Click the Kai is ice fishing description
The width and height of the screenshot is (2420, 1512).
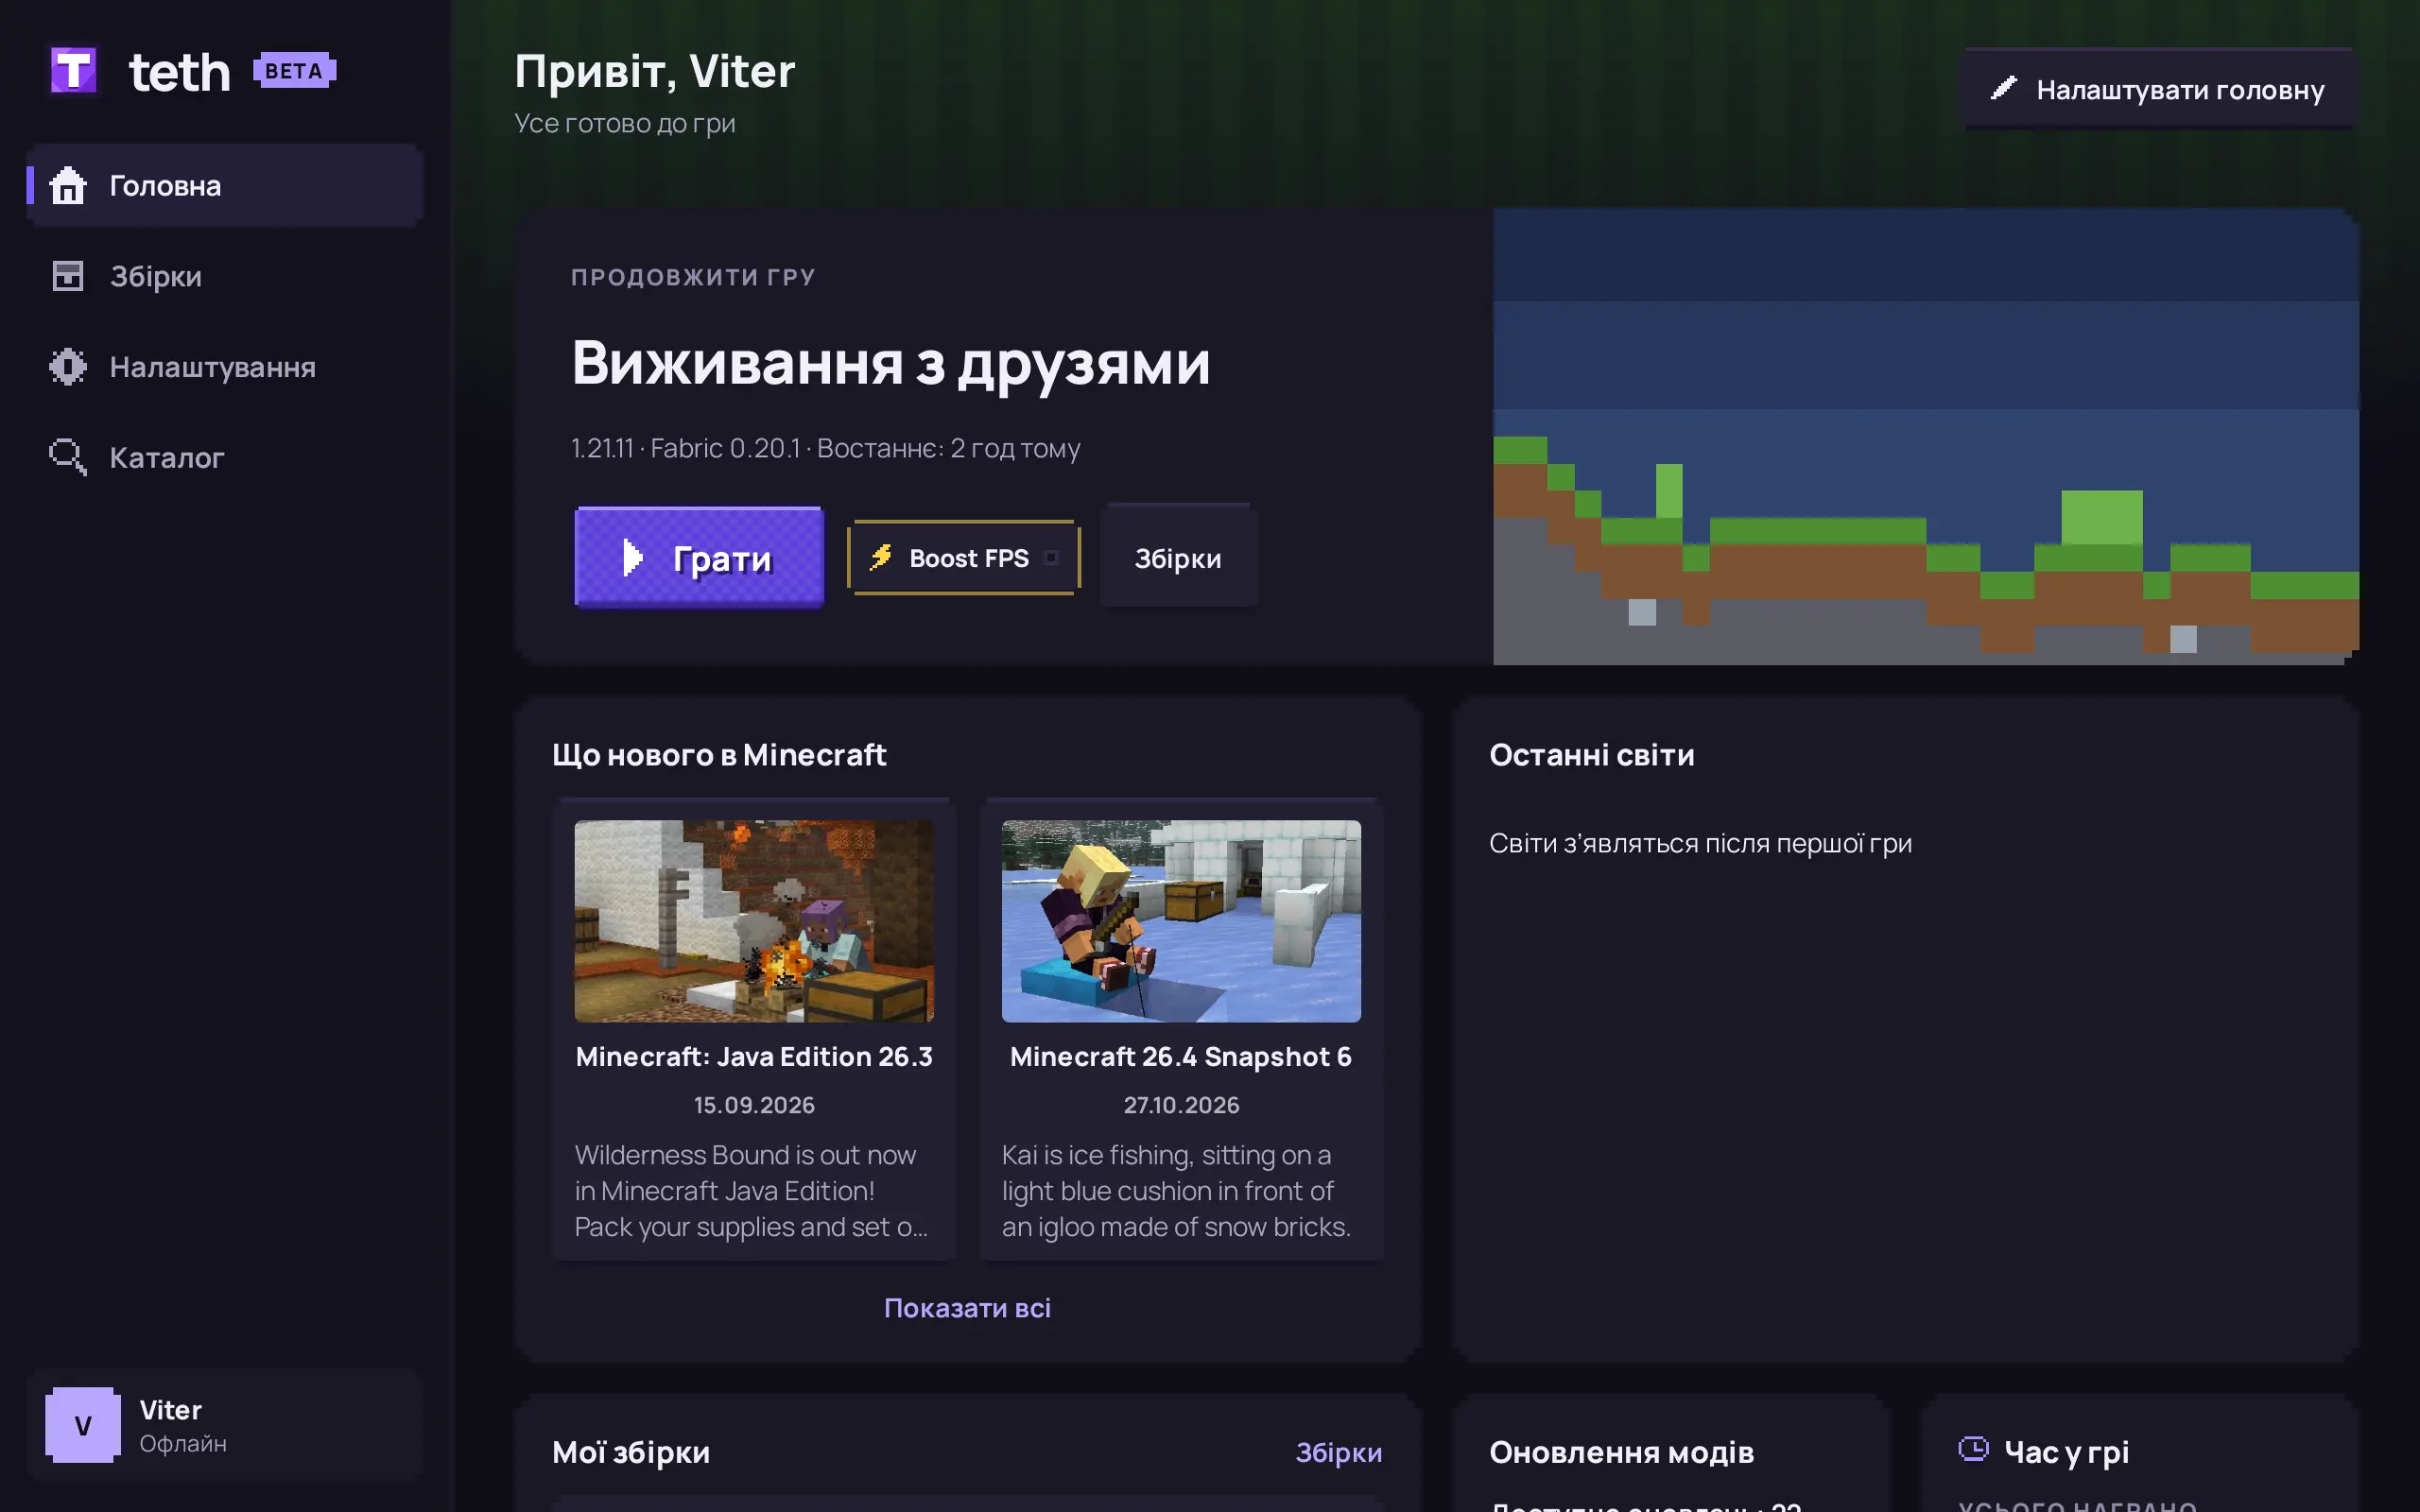tap(1176, 1191)
